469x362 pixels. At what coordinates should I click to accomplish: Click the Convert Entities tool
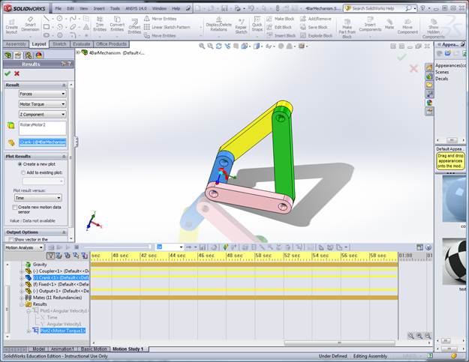click(117, 24)
